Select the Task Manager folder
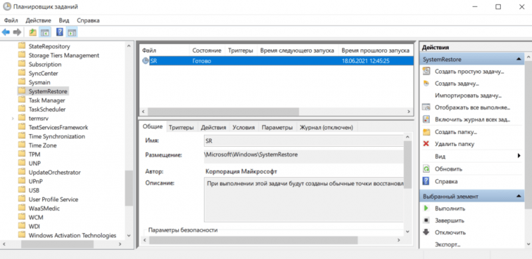The width and height of the screenshot is (532, 259). click(x=47, y=100)
